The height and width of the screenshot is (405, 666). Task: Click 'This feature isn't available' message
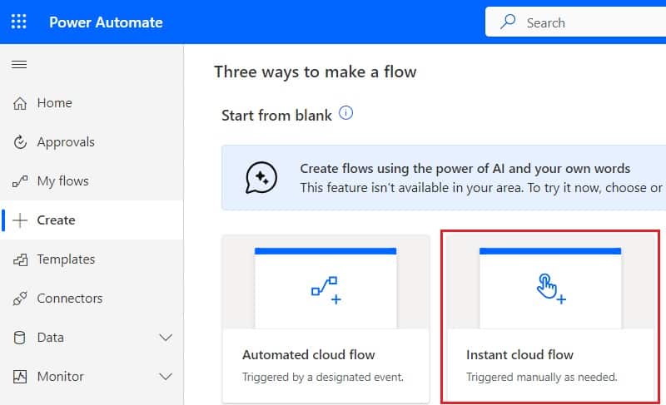pyautogui.click(x=483, y=187)
